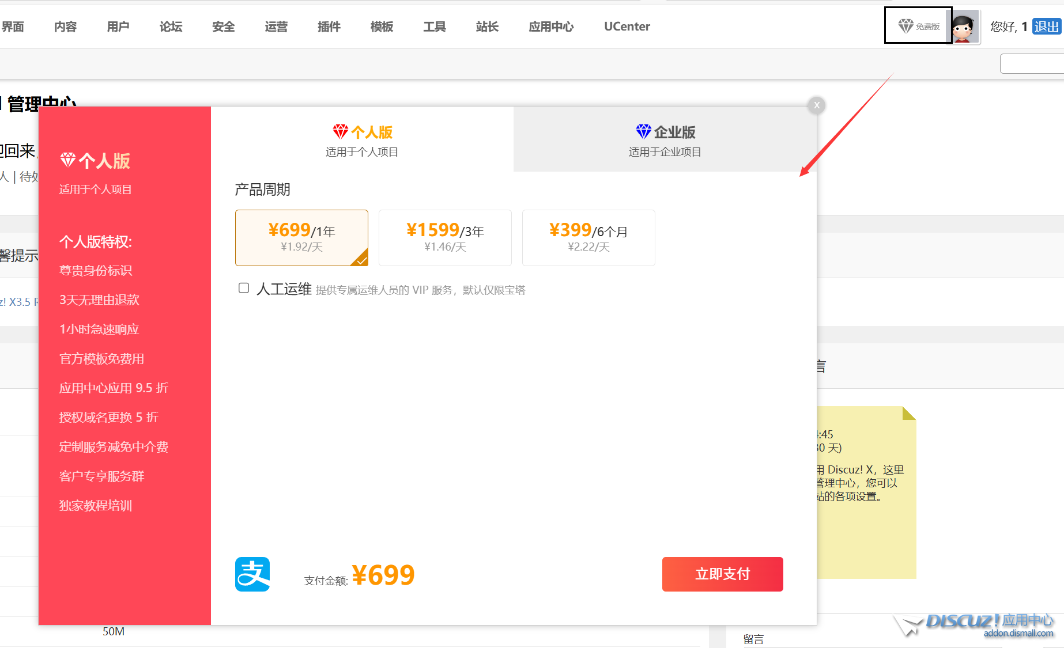Viewport: 1064px width, 648px height.
Task: Close the pricing dialog with X
Action: tap(816, 105)
